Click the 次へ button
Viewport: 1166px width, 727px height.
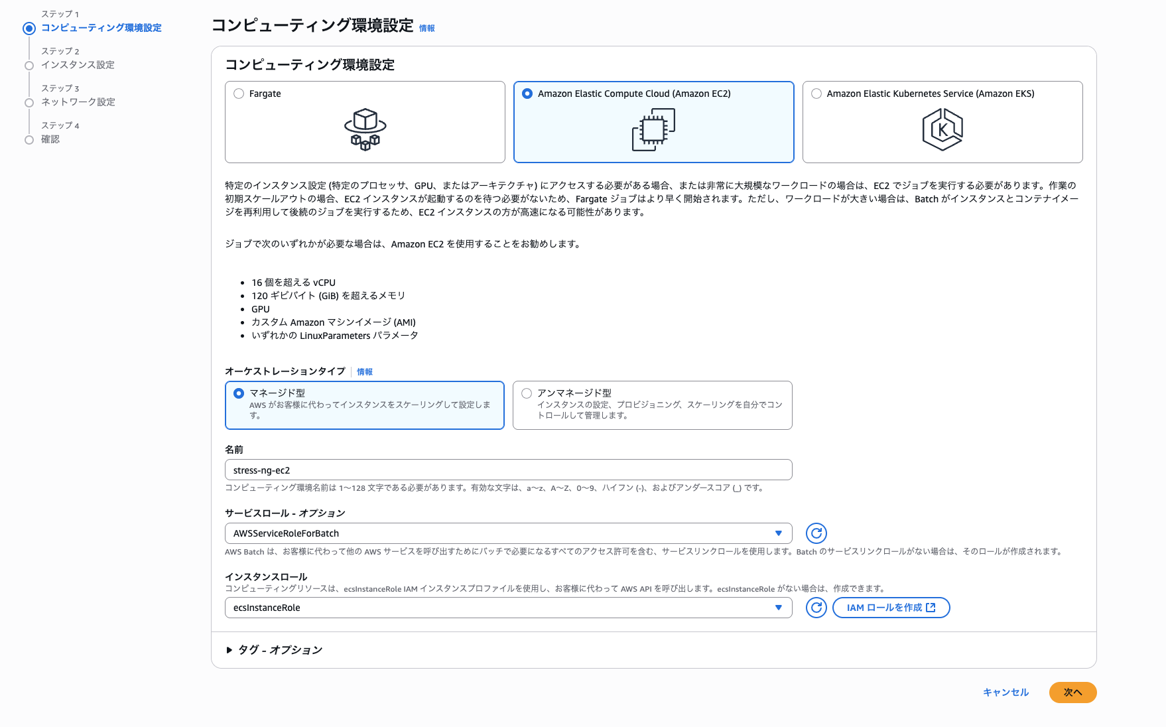pos(1072,693)
